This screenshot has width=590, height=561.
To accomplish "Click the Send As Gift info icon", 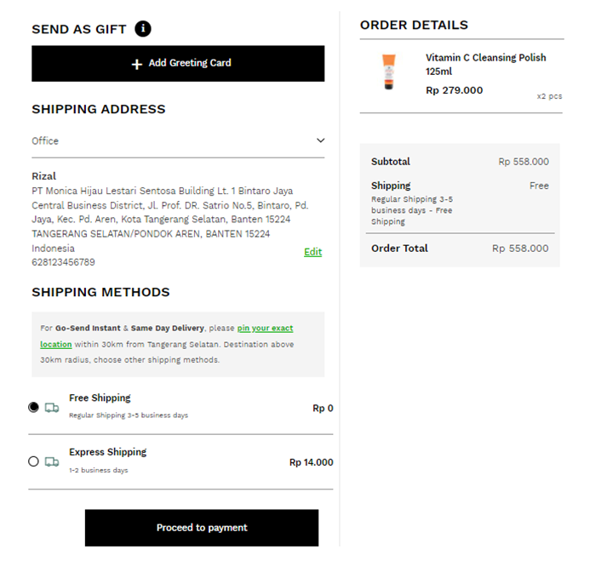I will (143, 29).
